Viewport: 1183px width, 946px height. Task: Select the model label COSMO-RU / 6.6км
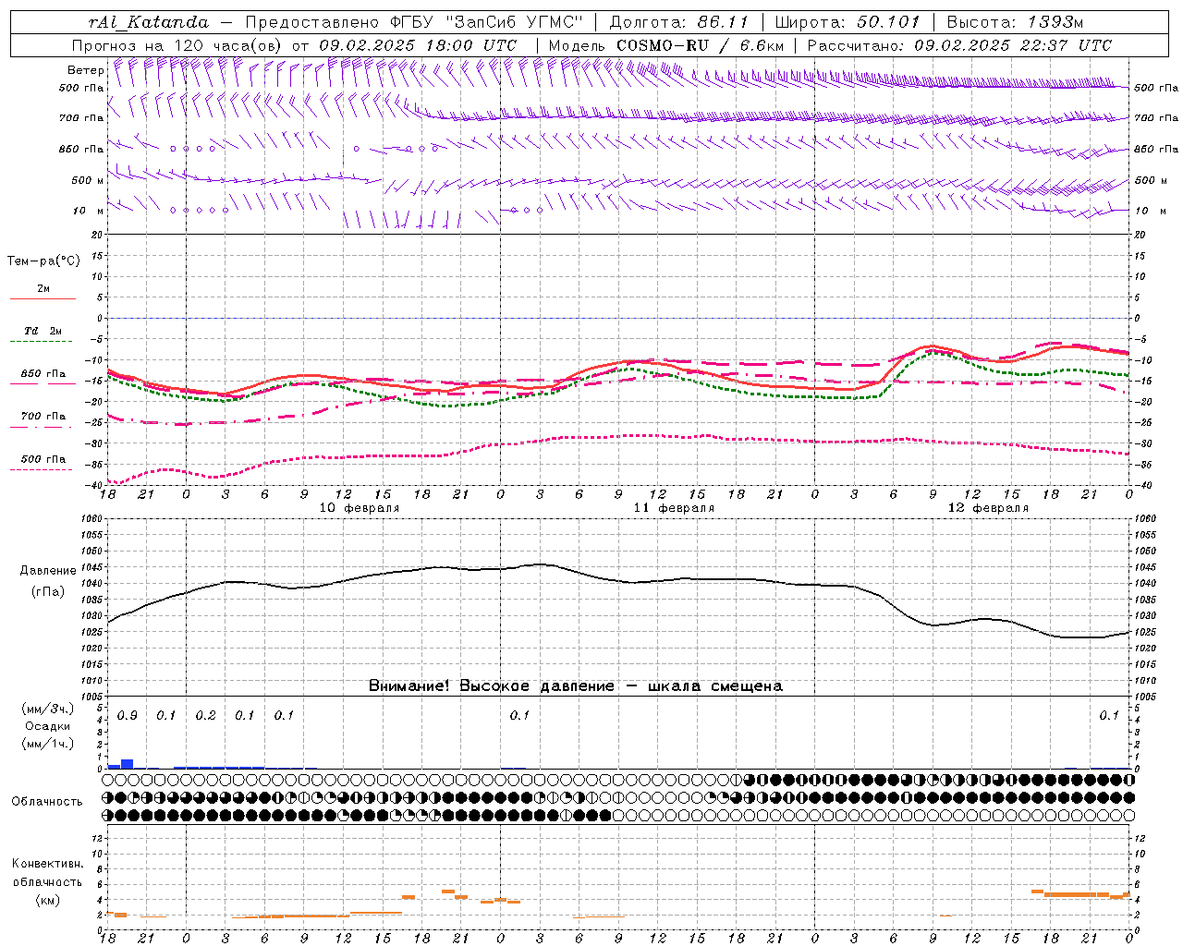(x=701, y=45)
